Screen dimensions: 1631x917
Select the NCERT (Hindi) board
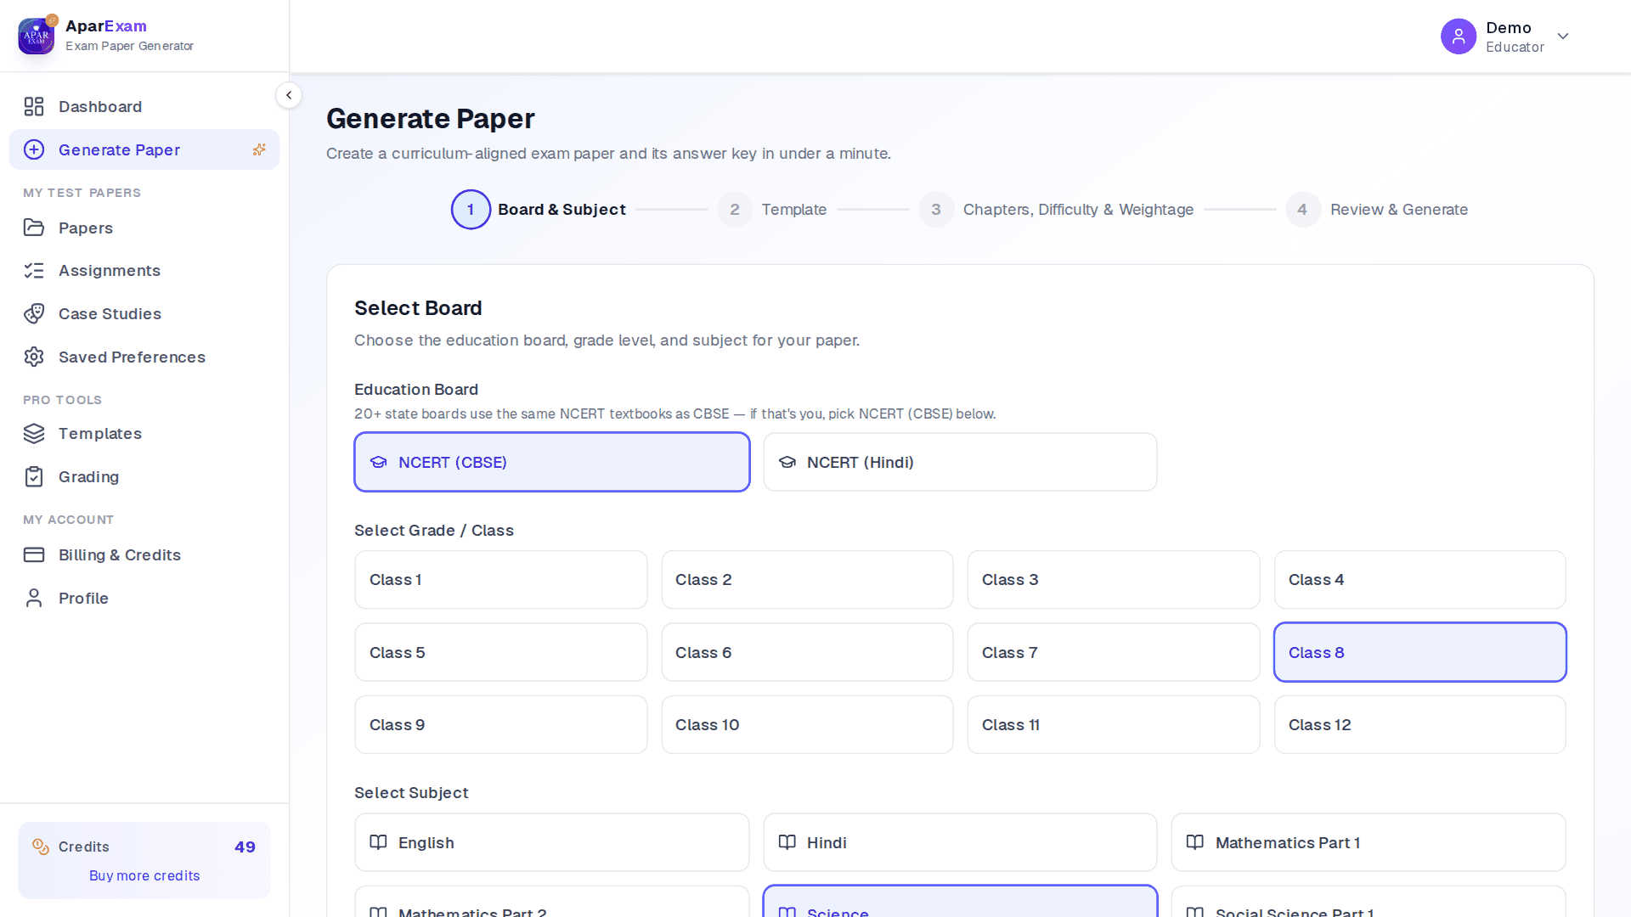click(960, 462)
